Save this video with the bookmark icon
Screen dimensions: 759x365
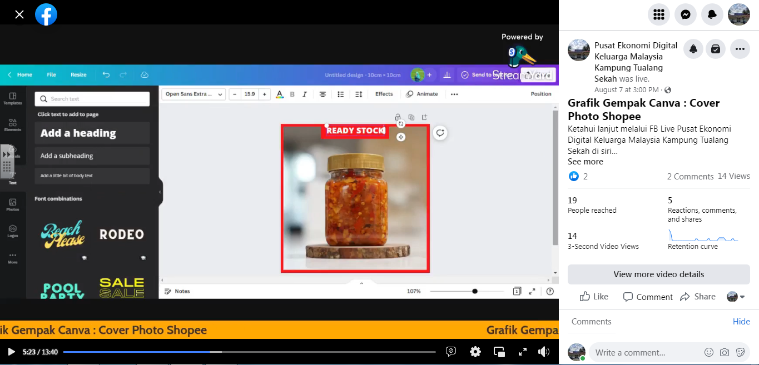(716, 49)
